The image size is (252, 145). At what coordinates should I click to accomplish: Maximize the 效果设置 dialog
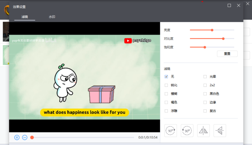(x=229, y=5)
